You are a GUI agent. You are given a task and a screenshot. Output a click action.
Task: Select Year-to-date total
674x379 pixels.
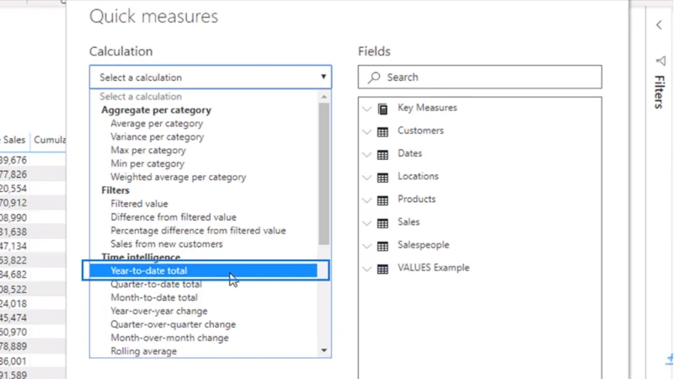click(x=203, y=270)
